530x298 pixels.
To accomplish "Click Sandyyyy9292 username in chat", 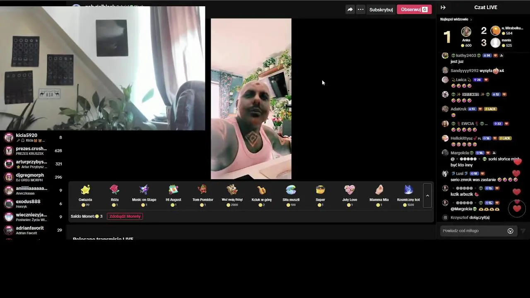I will [x=464, y=71].
